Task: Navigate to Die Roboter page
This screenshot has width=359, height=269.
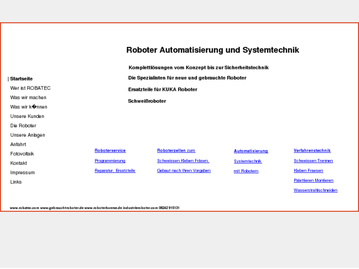Action: click(x=23, y=126)
